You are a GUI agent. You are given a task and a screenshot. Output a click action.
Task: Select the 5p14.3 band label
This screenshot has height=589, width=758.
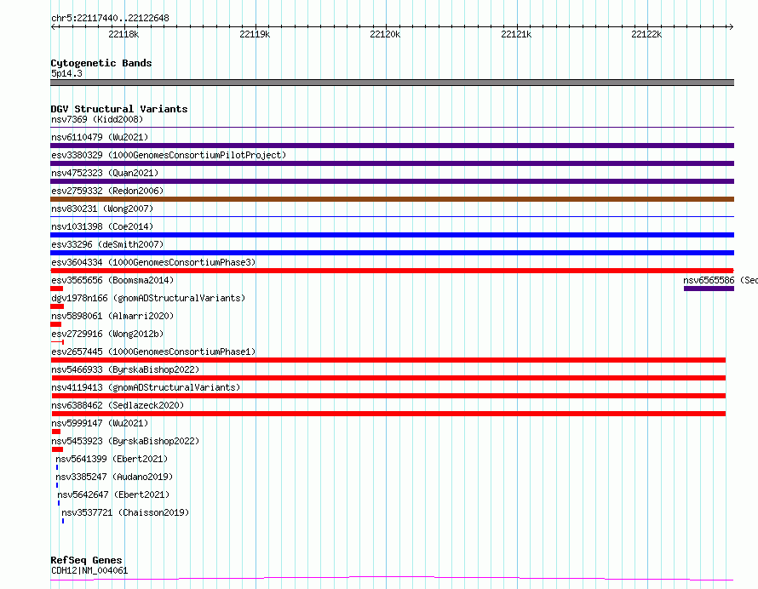(x=66, y=73)
